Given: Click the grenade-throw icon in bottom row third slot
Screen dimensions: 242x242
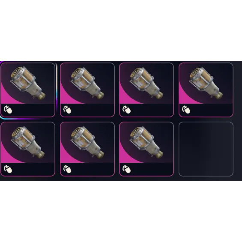Looking at the screenshot, I should point(126,169).
